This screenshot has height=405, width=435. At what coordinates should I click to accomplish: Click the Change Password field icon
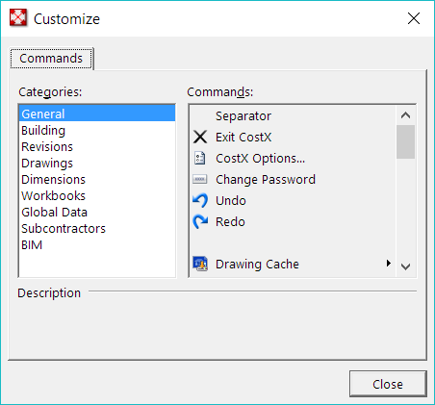click(x=200, y=179)
